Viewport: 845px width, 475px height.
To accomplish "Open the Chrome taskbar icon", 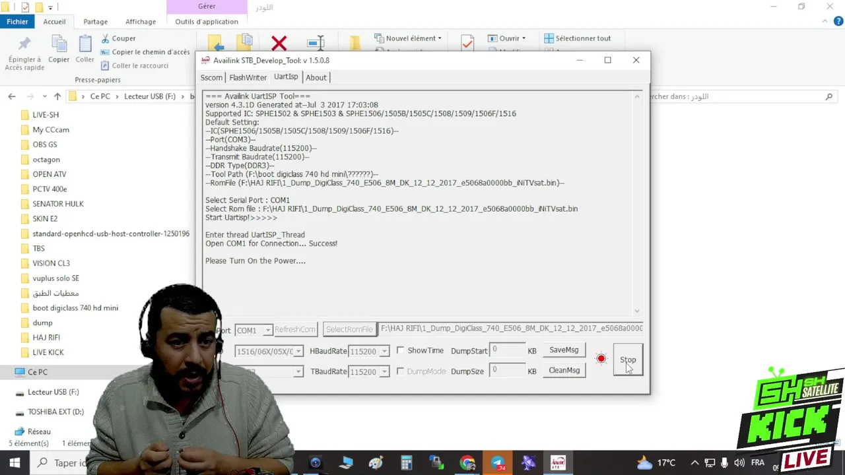I will coord(467,463).
